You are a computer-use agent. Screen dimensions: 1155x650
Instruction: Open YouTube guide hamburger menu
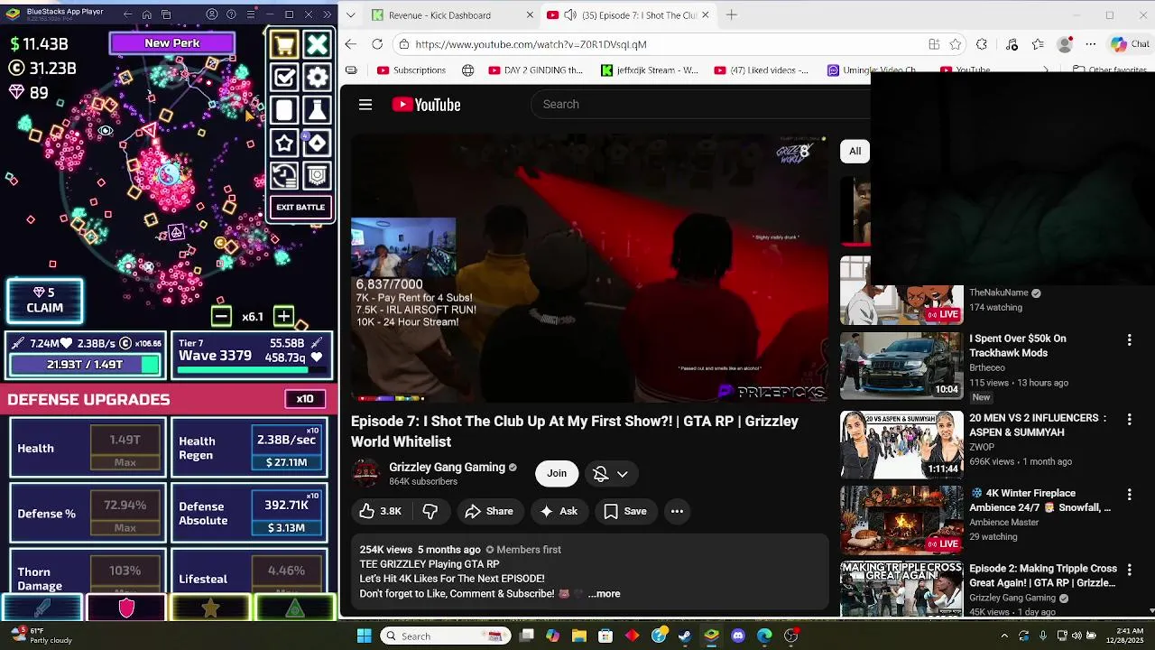click(365, 105)
